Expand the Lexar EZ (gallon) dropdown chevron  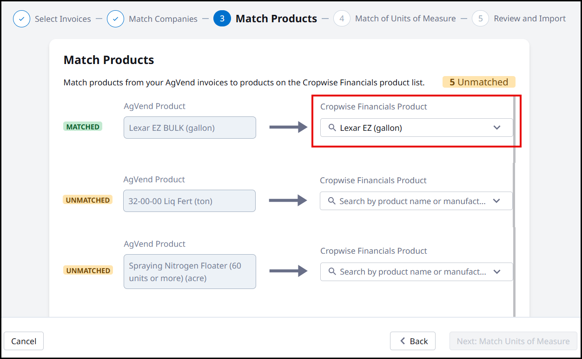point(497,128)
